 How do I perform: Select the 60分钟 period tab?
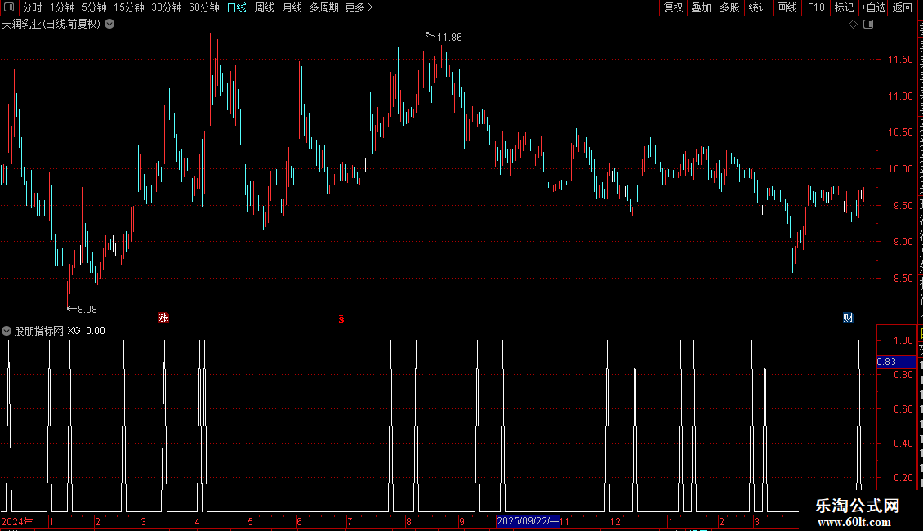coord(203,7)
